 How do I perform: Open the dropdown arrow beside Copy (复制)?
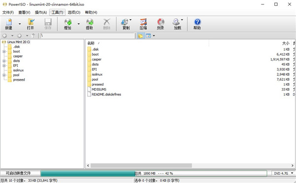point(130,20)
